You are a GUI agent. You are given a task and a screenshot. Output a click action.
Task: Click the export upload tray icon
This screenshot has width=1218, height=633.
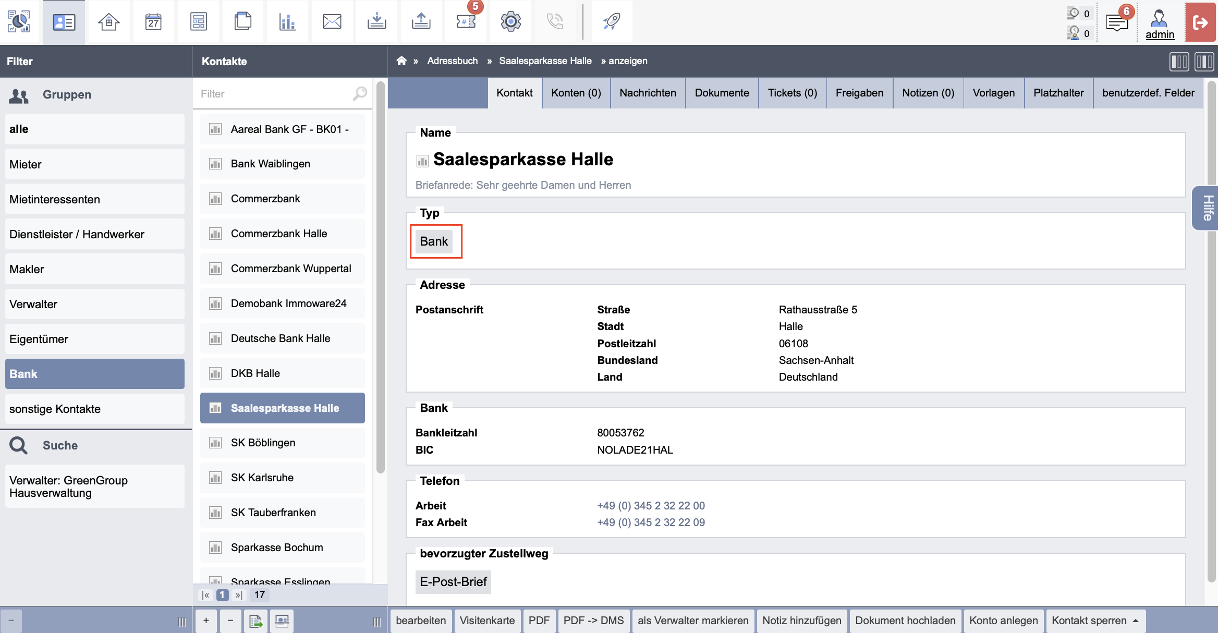coord(421,21)
